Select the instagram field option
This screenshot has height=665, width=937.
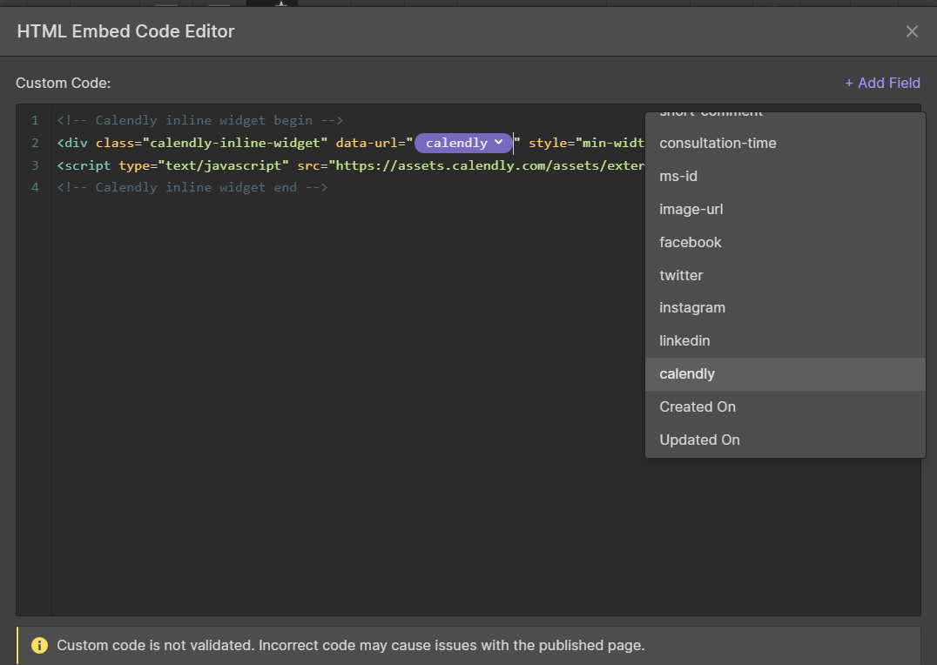click(x=691, y=307)
